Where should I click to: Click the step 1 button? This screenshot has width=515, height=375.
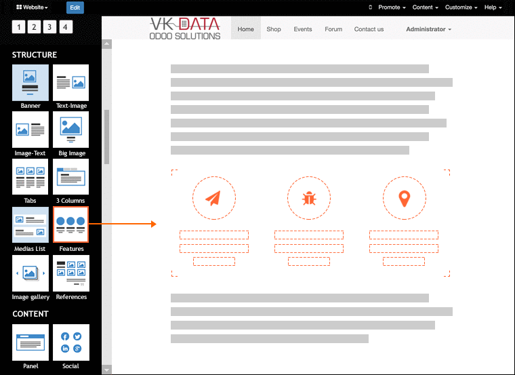[19, 27]
